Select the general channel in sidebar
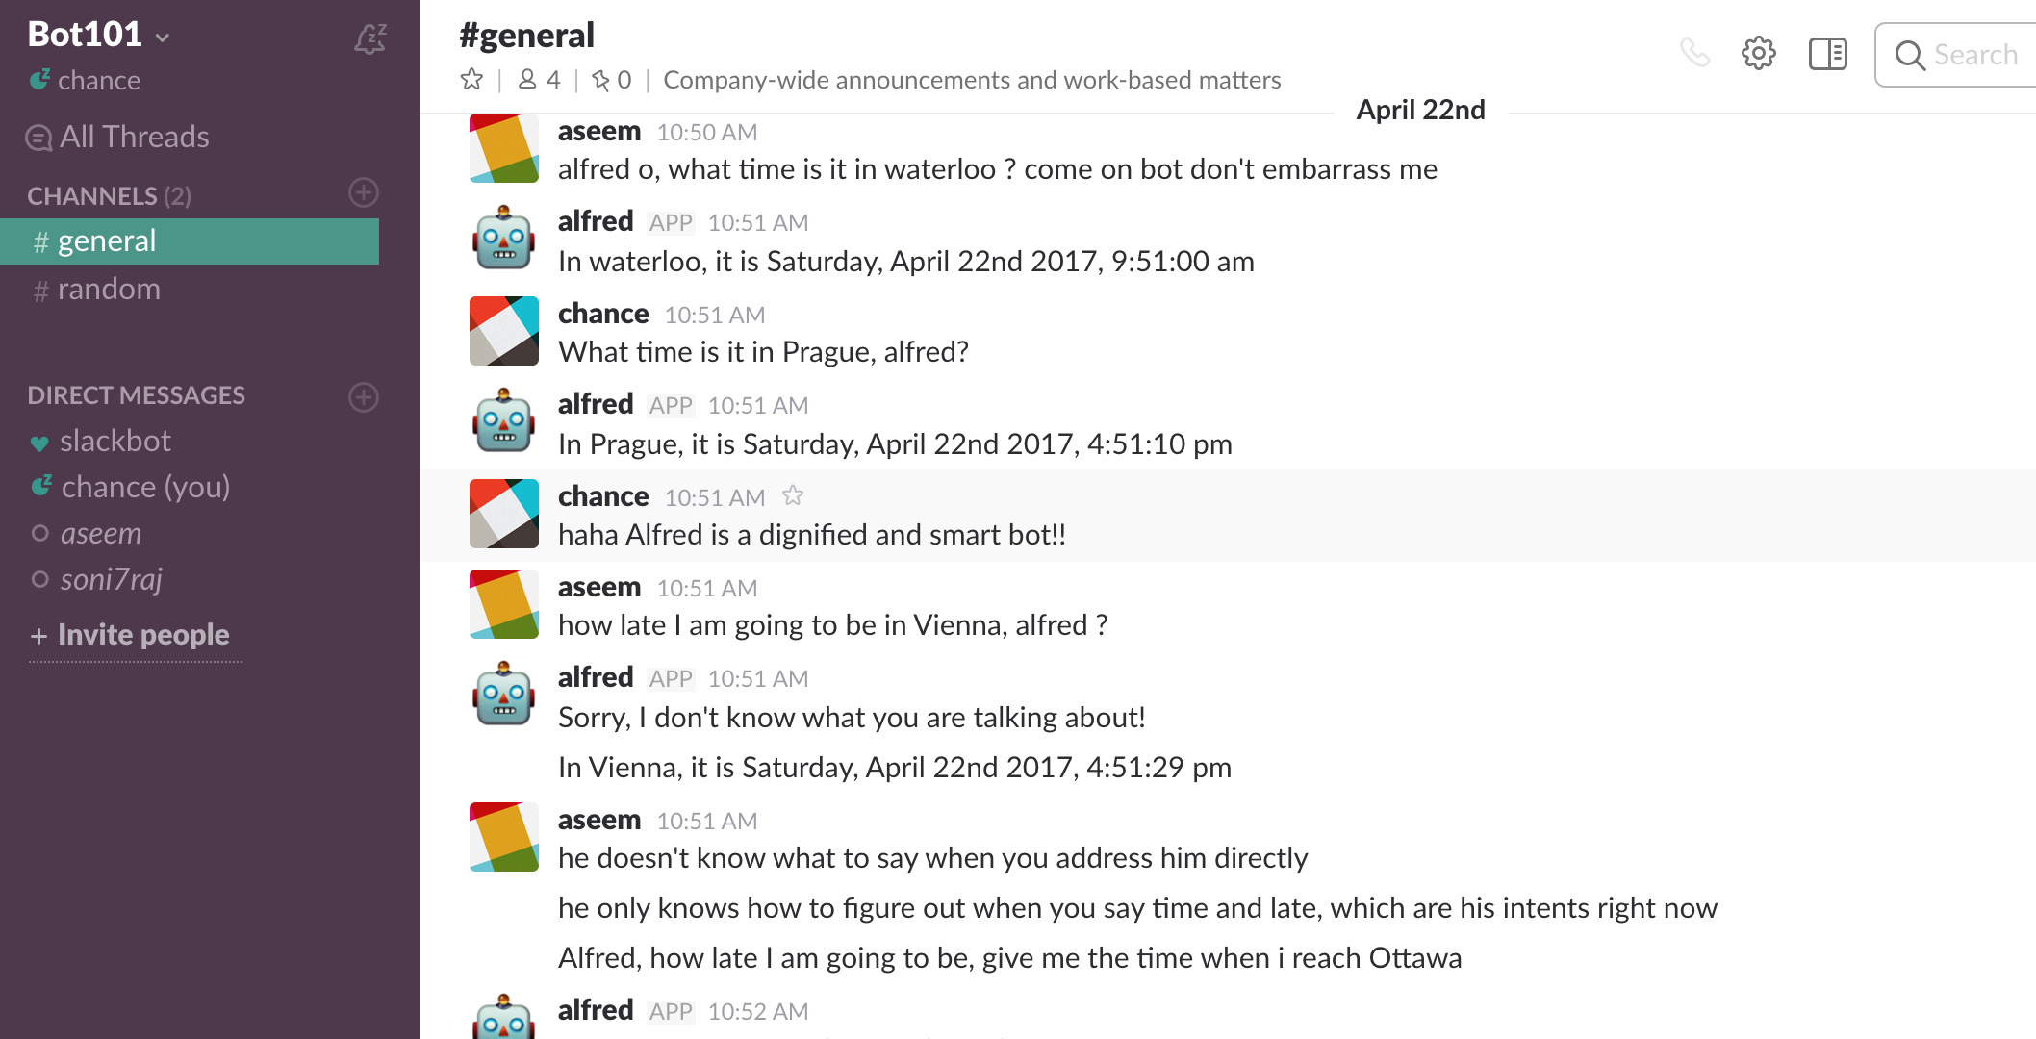 click(x=107, y=241)
